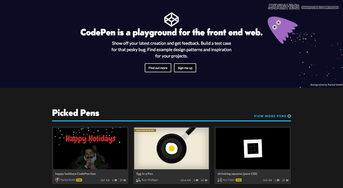Screen dimensions: 343x188
Task: Open the Happy Holidays pen thumbnail
Action: (x=90, y=148)
